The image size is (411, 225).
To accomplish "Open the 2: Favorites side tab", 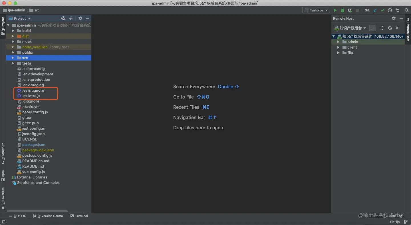I will coord(3,198).
